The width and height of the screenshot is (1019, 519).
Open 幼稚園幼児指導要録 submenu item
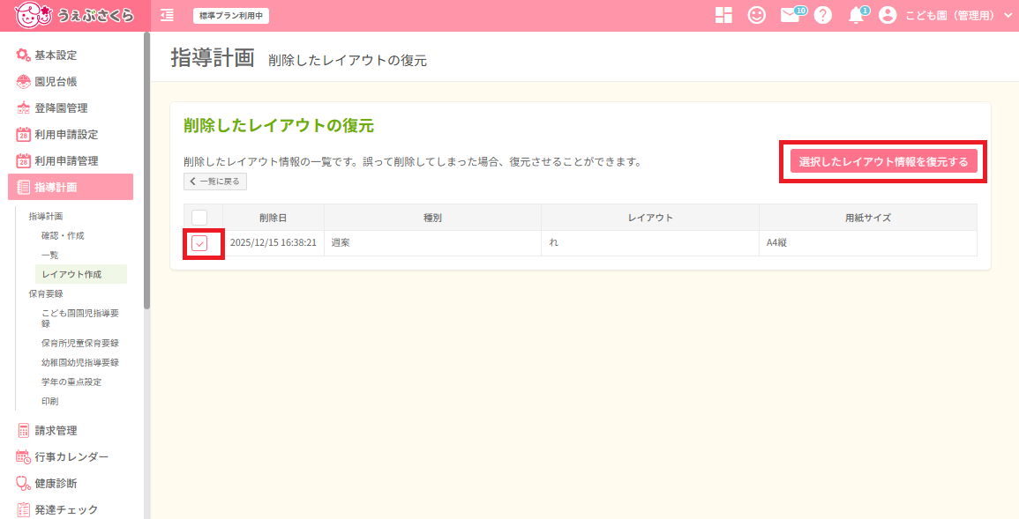(x=80, y=363)
